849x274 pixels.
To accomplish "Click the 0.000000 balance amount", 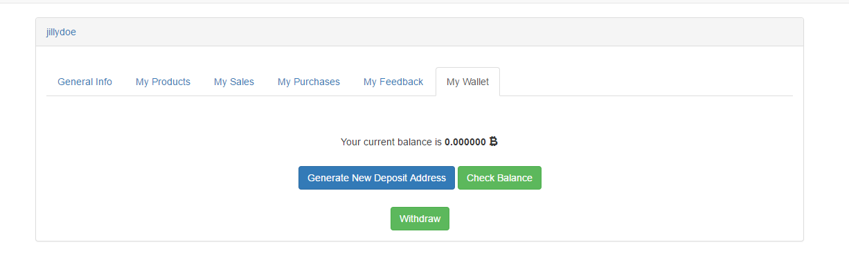I will tap(465, 142).
